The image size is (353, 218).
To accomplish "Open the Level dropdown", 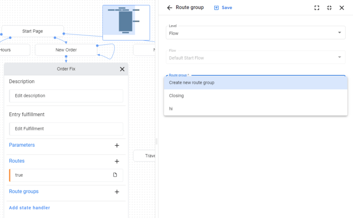I will click(255, 33).
